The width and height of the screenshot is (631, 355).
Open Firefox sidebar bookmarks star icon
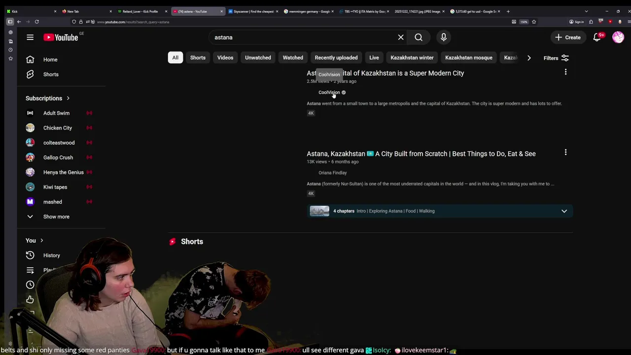click(x=10, y=59)
